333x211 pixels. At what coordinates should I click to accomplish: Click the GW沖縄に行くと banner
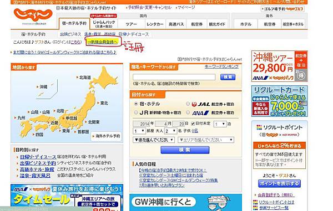[185, 202]
